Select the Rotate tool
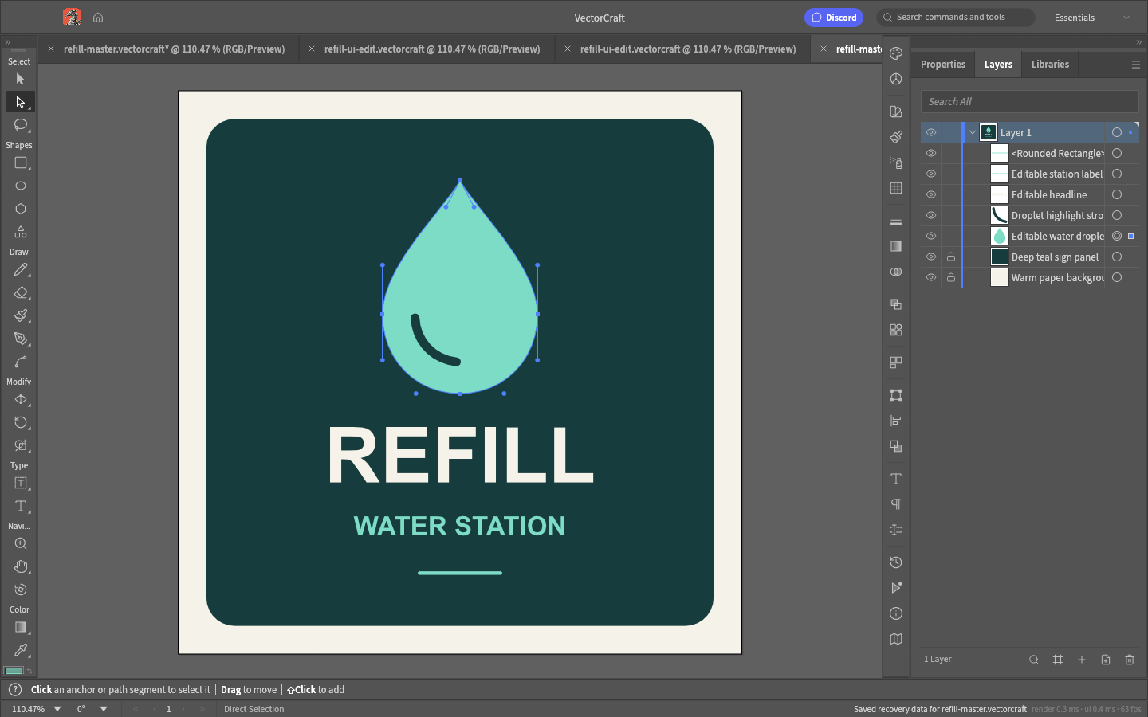The image size is (1148, 717). 21,422
